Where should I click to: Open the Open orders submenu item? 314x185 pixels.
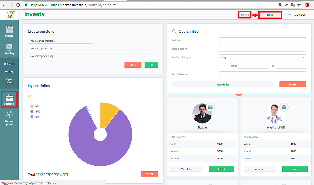point(9,81)
